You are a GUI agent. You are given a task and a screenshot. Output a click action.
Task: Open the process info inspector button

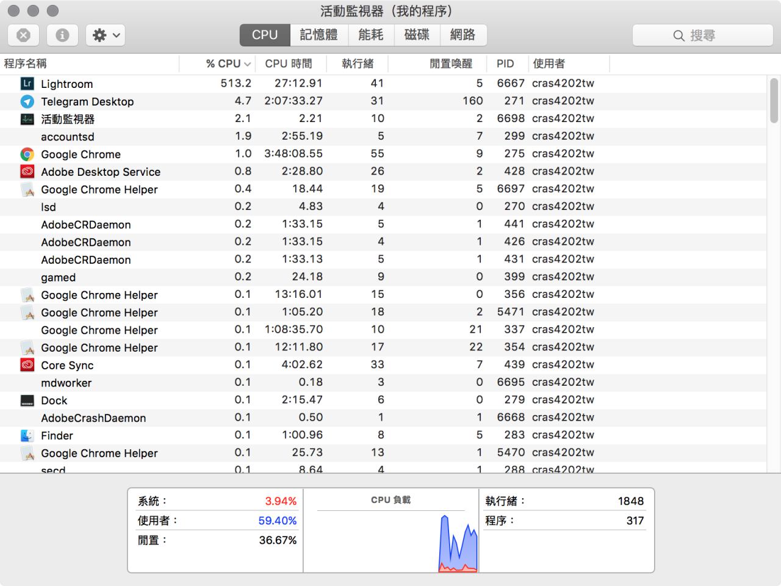62,35
